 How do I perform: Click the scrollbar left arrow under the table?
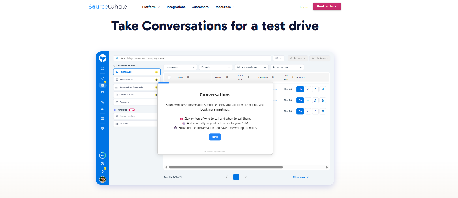coord(166,167)
